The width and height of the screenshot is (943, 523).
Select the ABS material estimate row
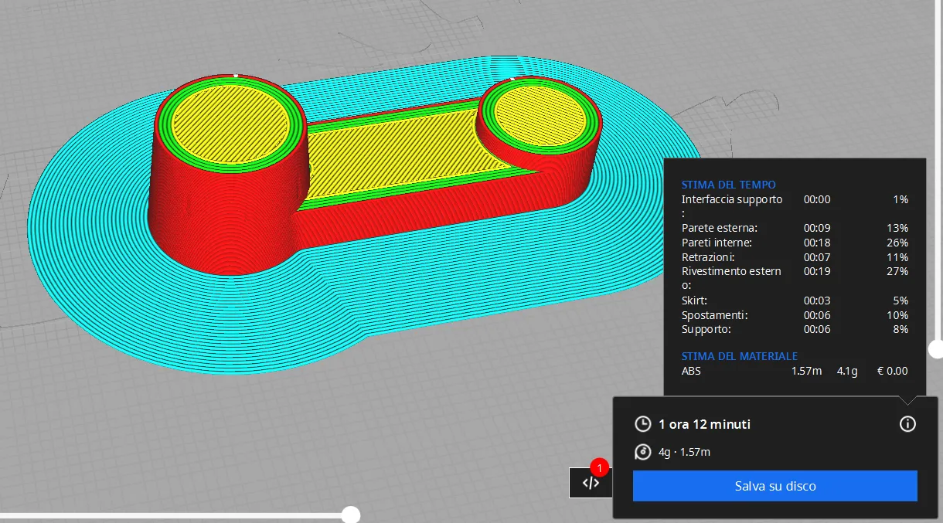click(794, 371)
